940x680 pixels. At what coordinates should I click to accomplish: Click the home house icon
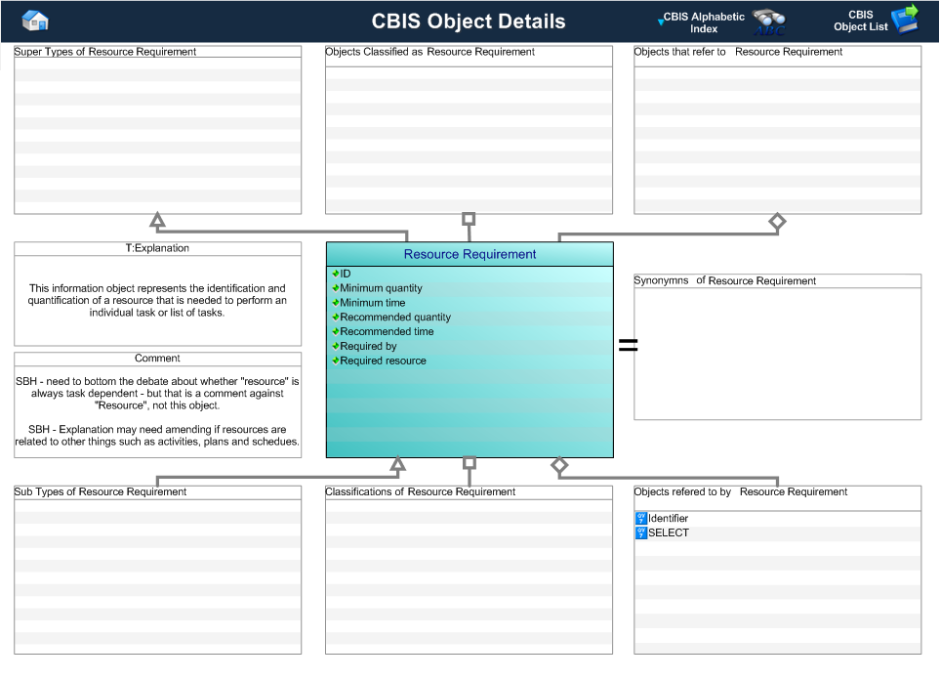point(35,21)
